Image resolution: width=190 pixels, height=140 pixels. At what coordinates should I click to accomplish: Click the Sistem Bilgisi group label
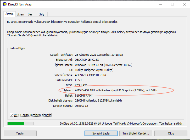click(17, 48)
